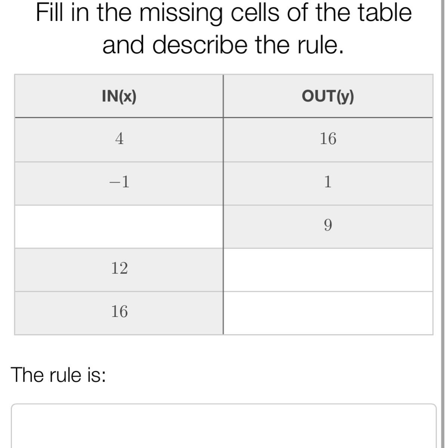Click the output 16 in the first row

coord(328,139)
